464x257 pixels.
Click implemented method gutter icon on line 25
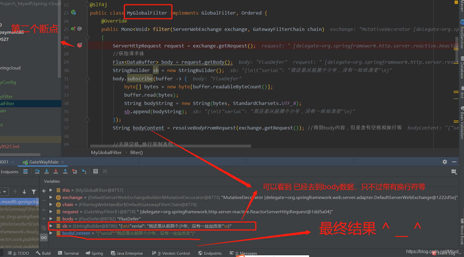(73, 29)
